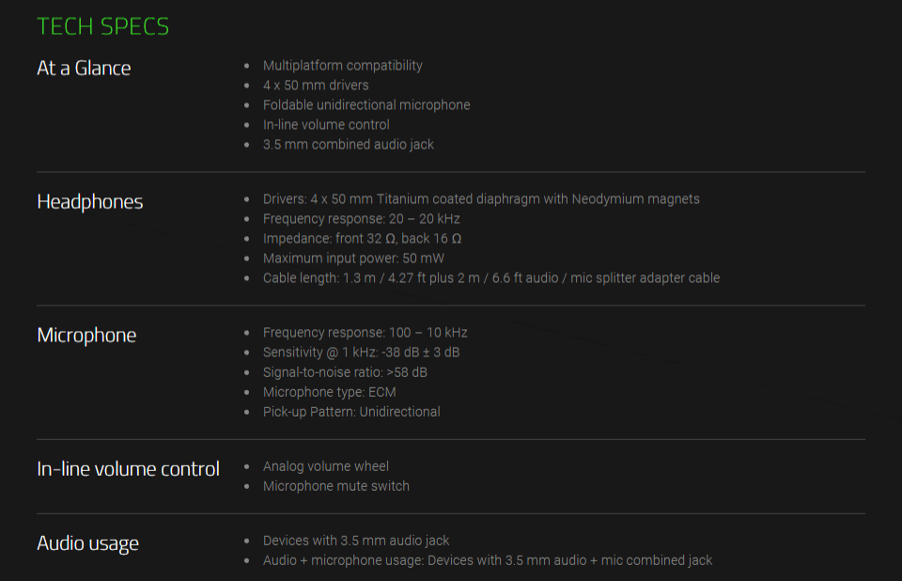Image resolution: width=902 pixels, height=581 pixels.
Task: Select the Titanium coated diaphragm drivers line
Action: tap(481, 199)
